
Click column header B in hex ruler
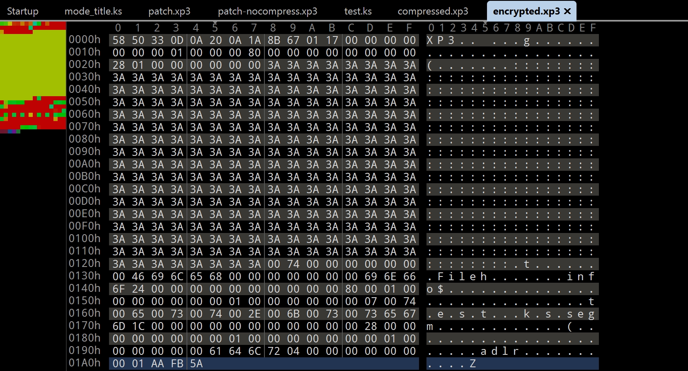(332, 28)
